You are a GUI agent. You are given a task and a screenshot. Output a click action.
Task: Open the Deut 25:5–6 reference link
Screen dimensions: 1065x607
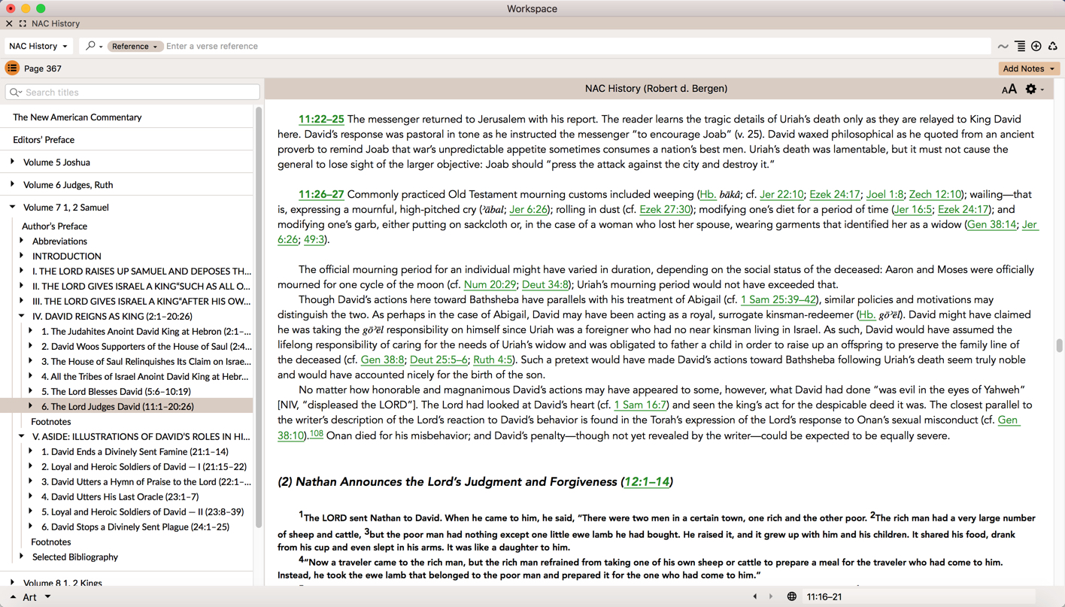(x=438, y=360)
